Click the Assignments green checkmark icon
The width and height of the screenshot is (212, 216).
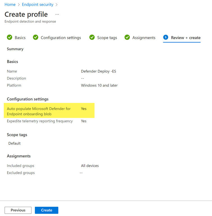tap(127, 37)
